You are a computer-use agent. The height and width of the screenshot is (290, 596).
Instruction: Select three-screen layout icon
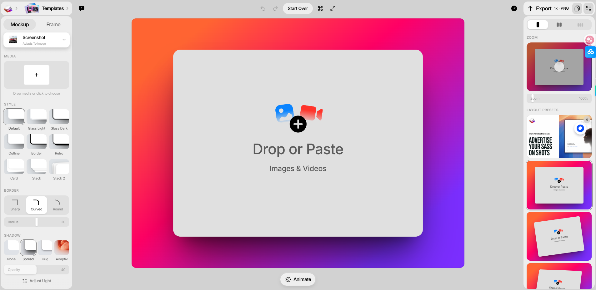[580, 25]
